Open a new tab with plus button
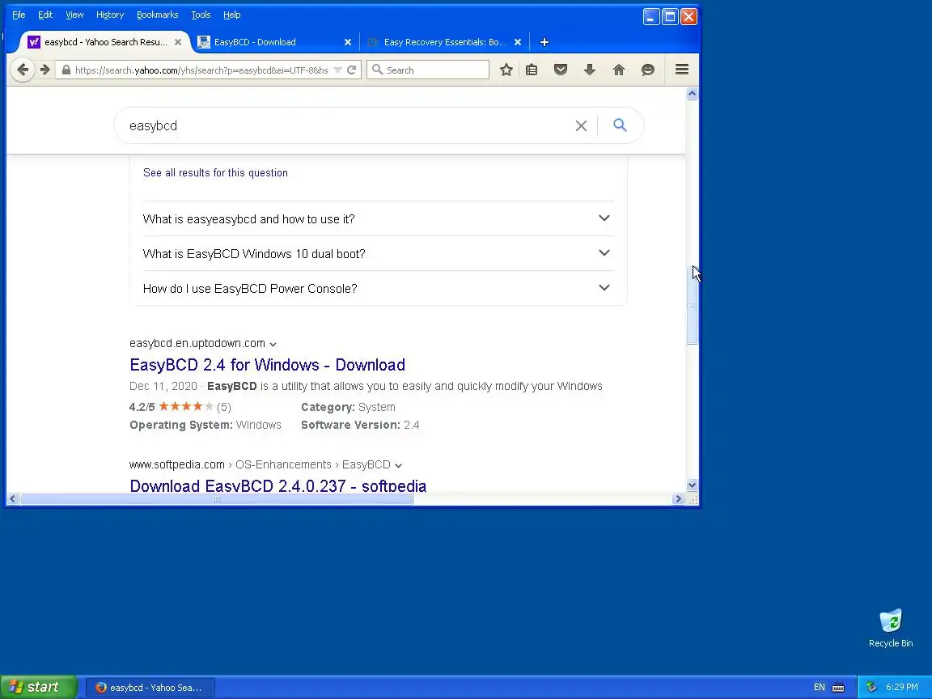Viewport: 932px width, 699px height. point(544,42)
